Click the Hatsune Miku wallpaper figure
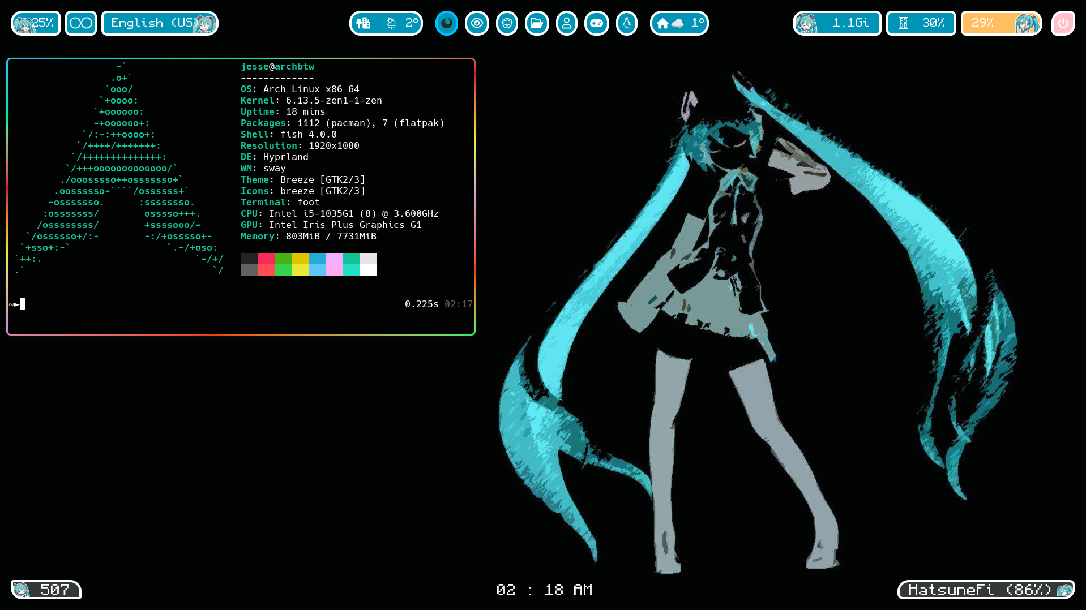The width and height of the screenshot is (1086, 610). pos(759,323)
